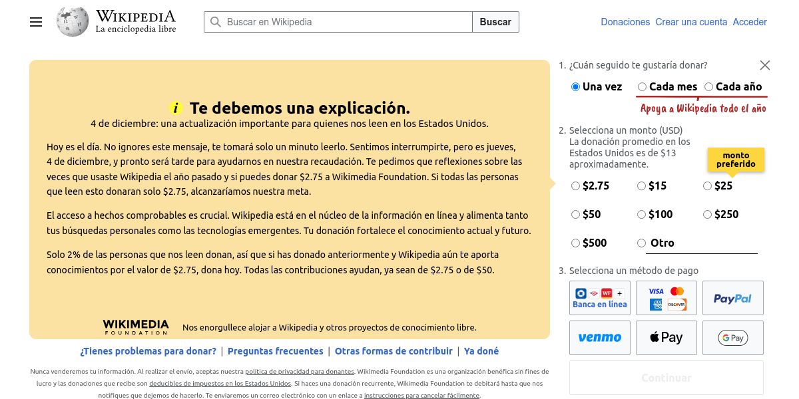The width and height of the screenshot is (799, 399).
Task: Pay with Google Pay
Action: point(733,338)
